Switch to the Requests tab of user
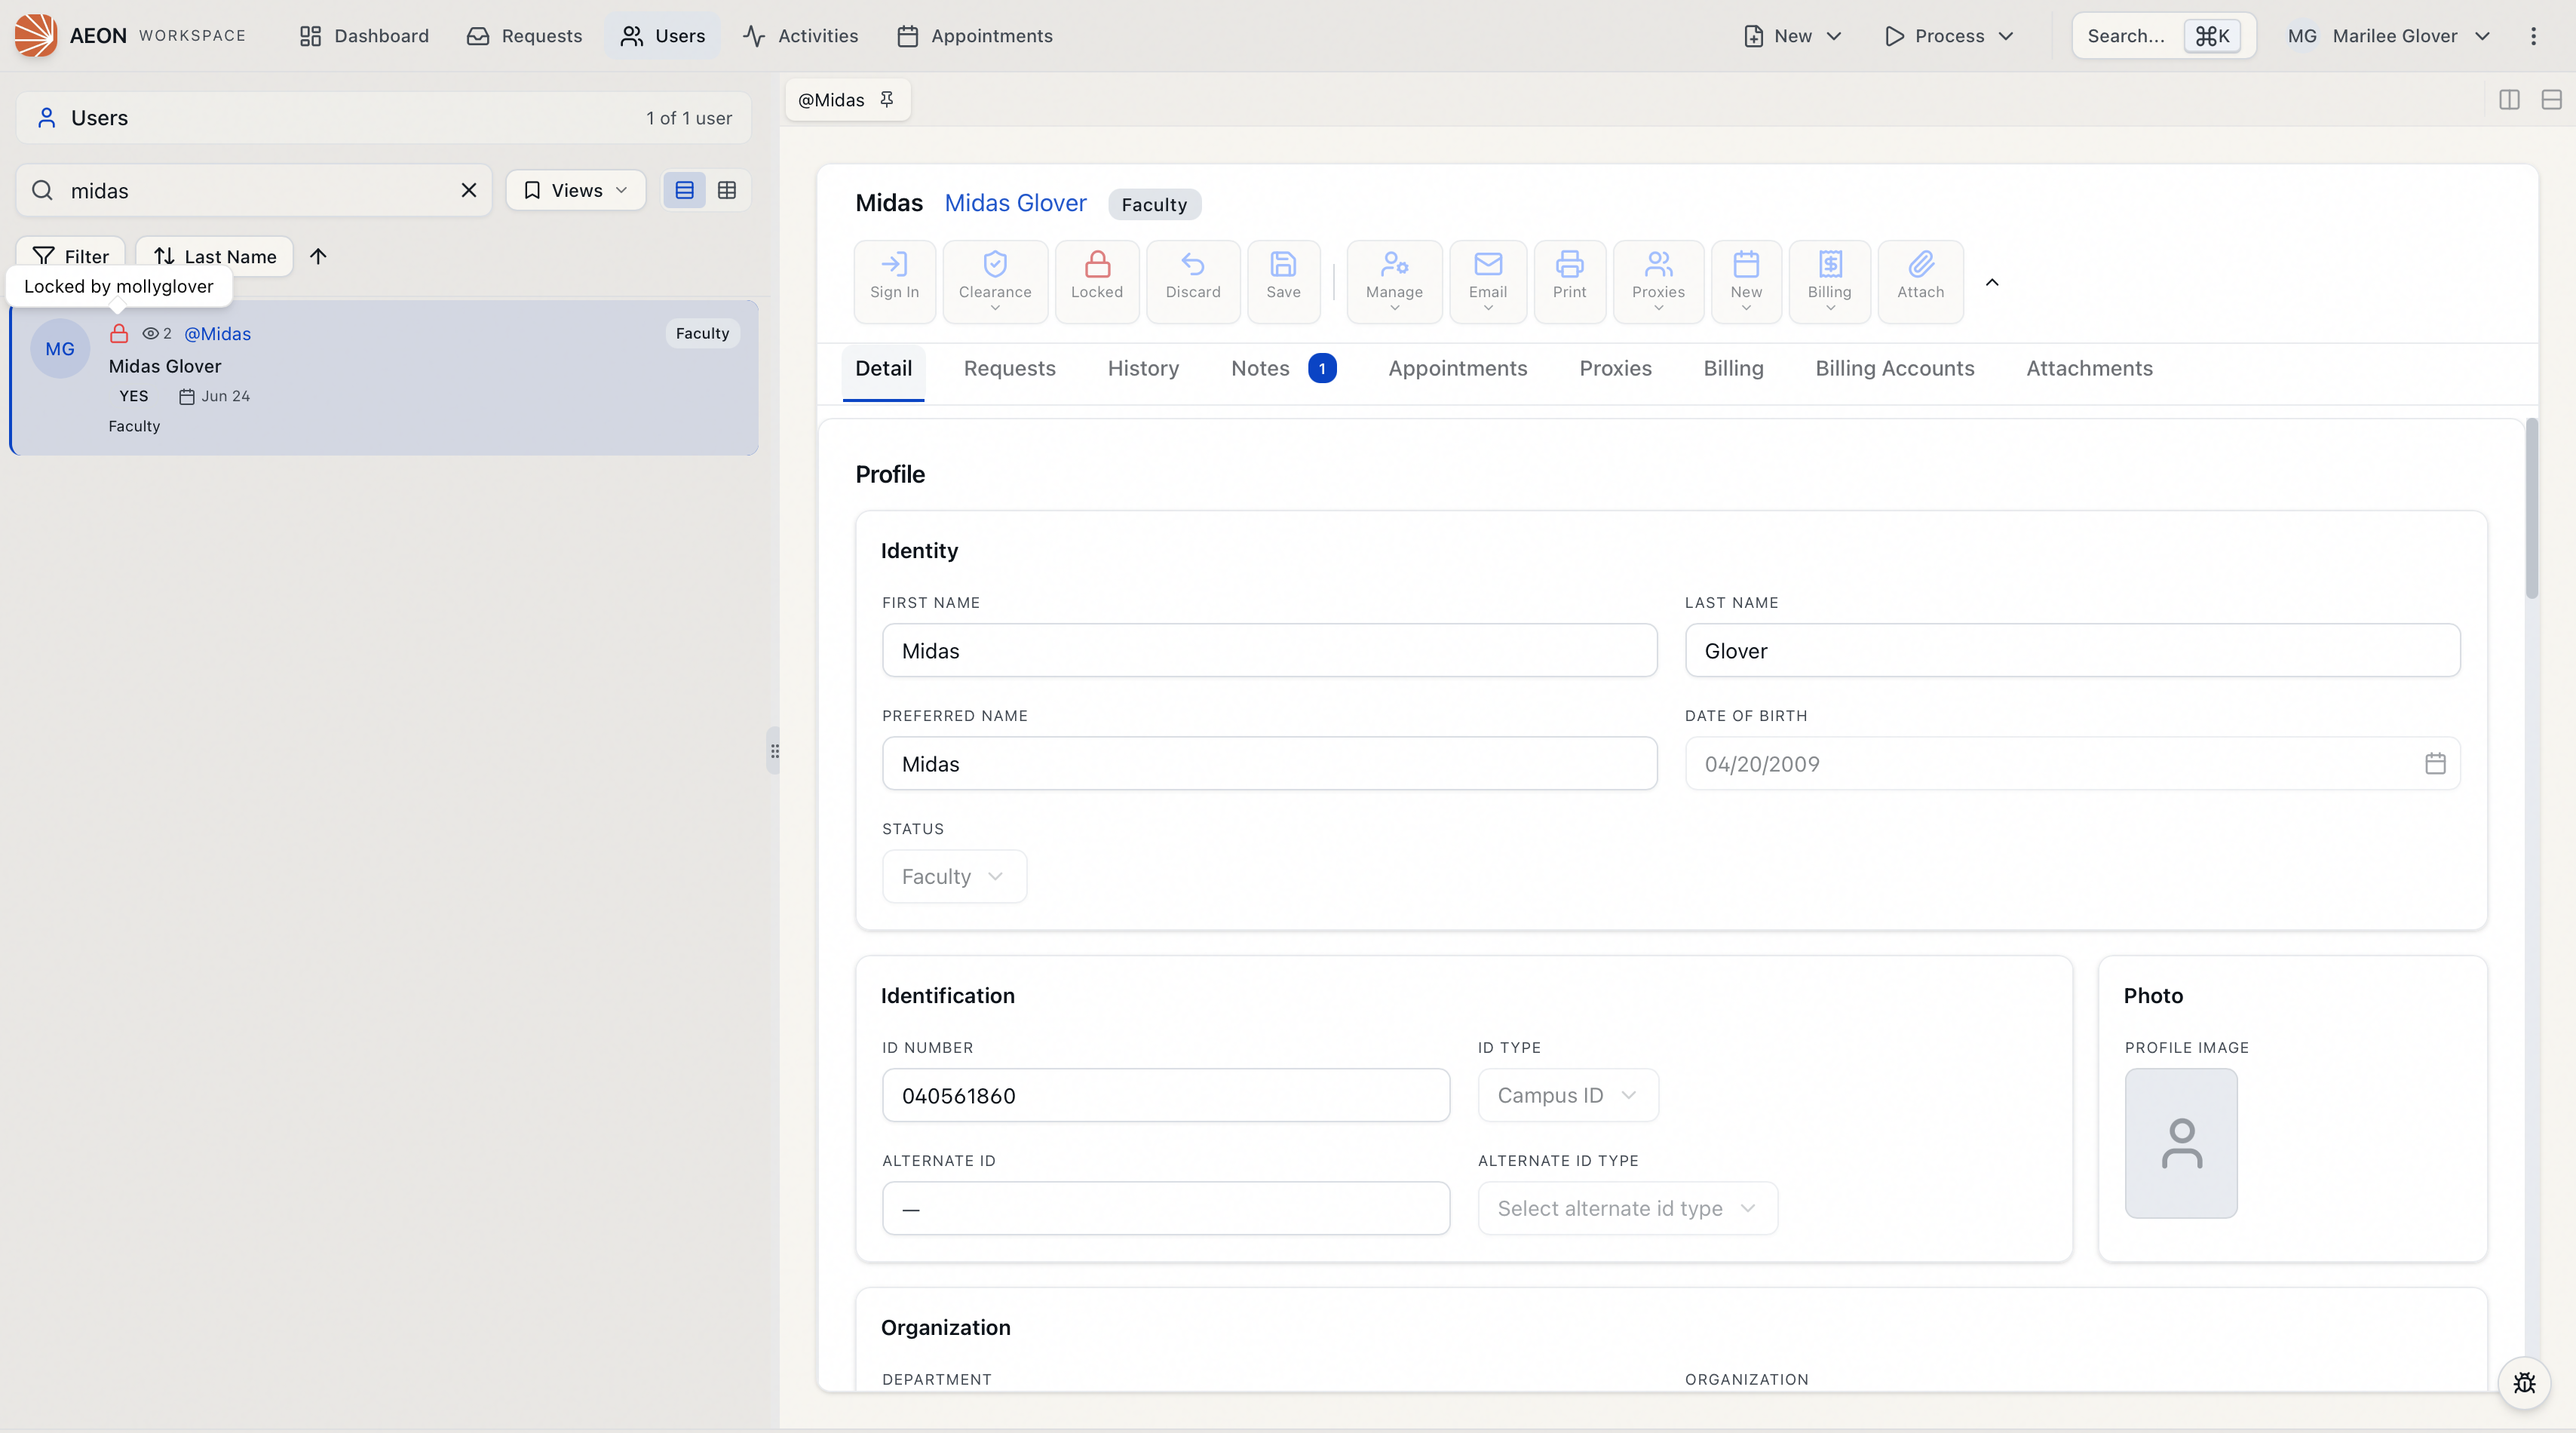Viewport: 2576px width, 1433px height. 1009,368
